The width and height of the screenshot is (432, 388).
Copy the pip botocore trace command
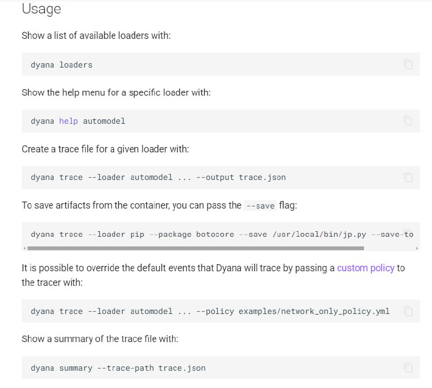[x=408, y=231]
